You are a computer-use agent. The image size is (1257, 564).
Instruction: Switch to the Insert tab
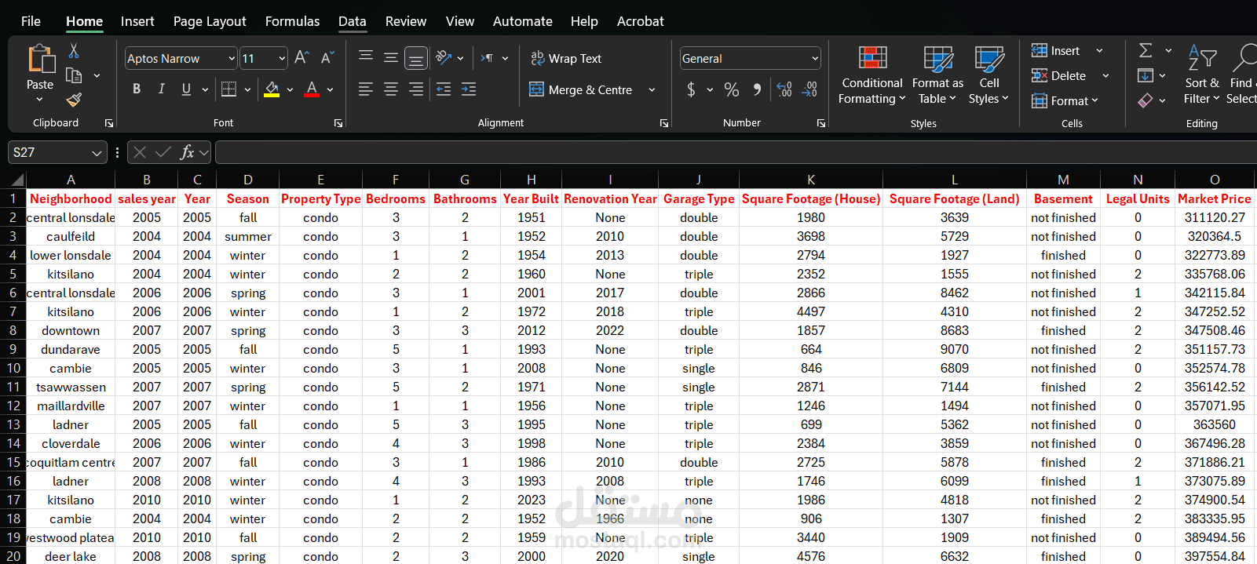point(137,21)
